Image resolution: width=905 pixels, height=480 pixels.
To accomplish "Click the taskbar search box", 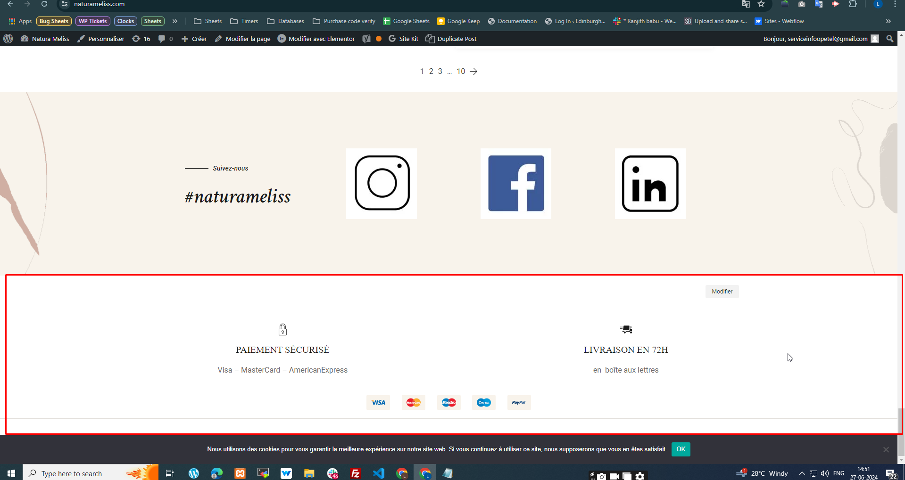I will click(91, 473).
